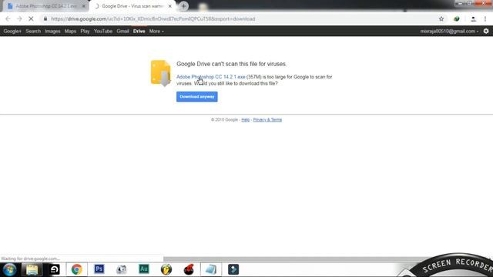Image resolution: width=493 pixels, height=277 pixels.
Task: Open the Gmail account dropdown
Action: (x=449, y=31)
